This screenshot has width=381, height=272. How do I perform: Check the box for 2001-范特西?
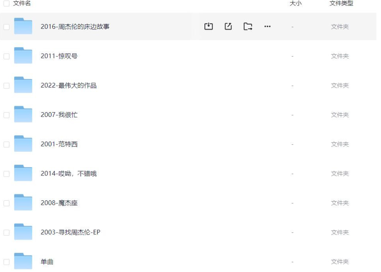click(7, 144)
